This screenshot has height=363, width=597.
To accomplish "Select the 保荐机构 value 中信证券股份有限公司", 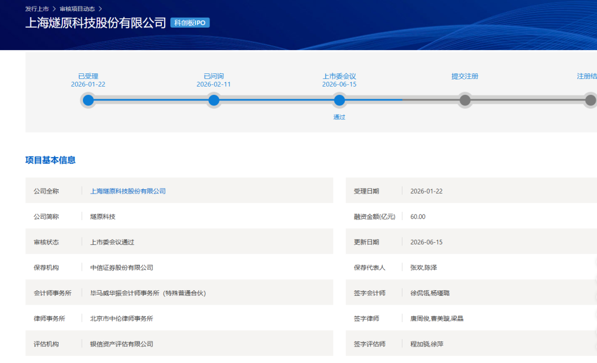I will point(122,268).
